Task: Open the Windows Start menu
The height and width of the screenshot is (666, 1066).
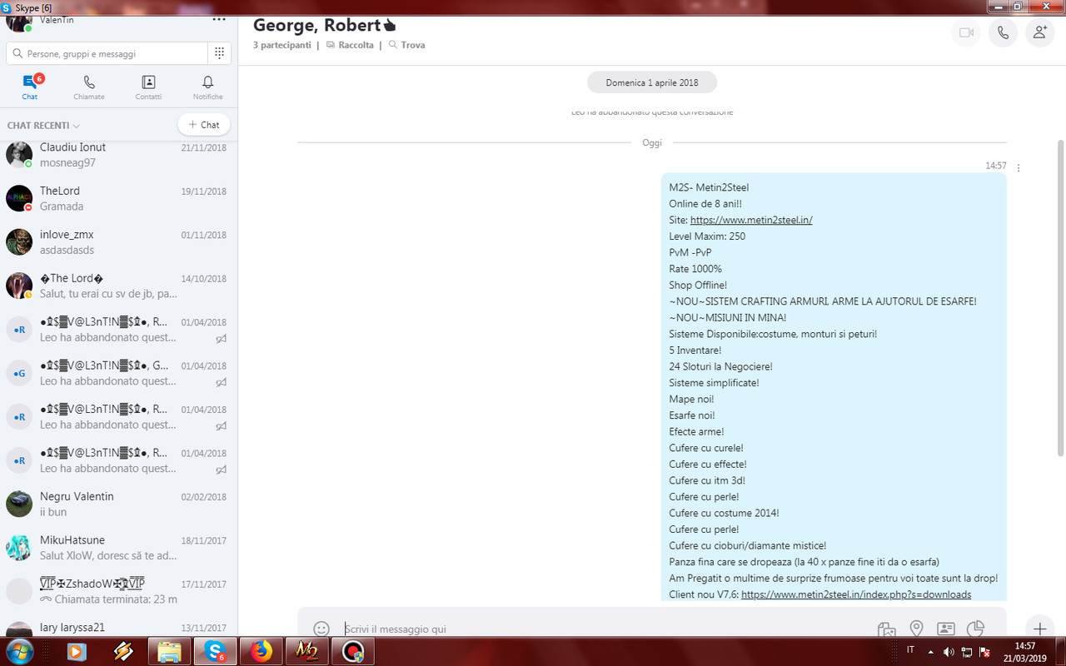Action: click(x=18, y=652)
